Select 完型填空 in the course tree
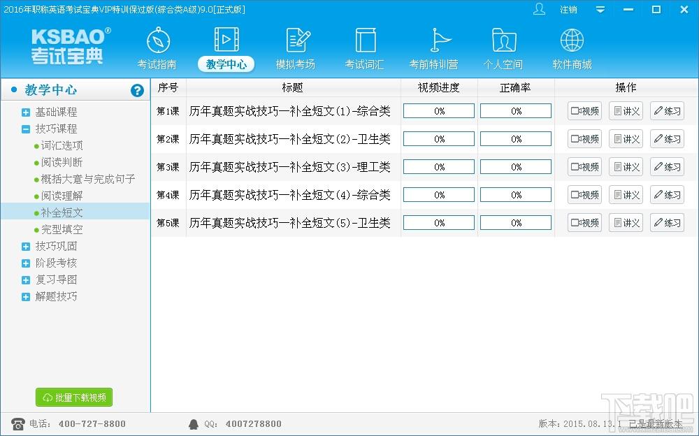 (x=62, y=229)
